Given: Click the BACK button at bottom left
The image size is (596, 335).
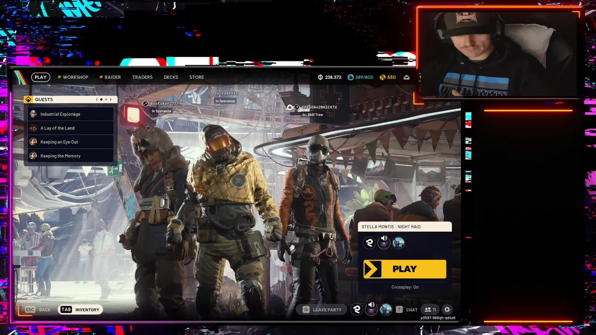Looking at the screenshot, I should (45, 310).
